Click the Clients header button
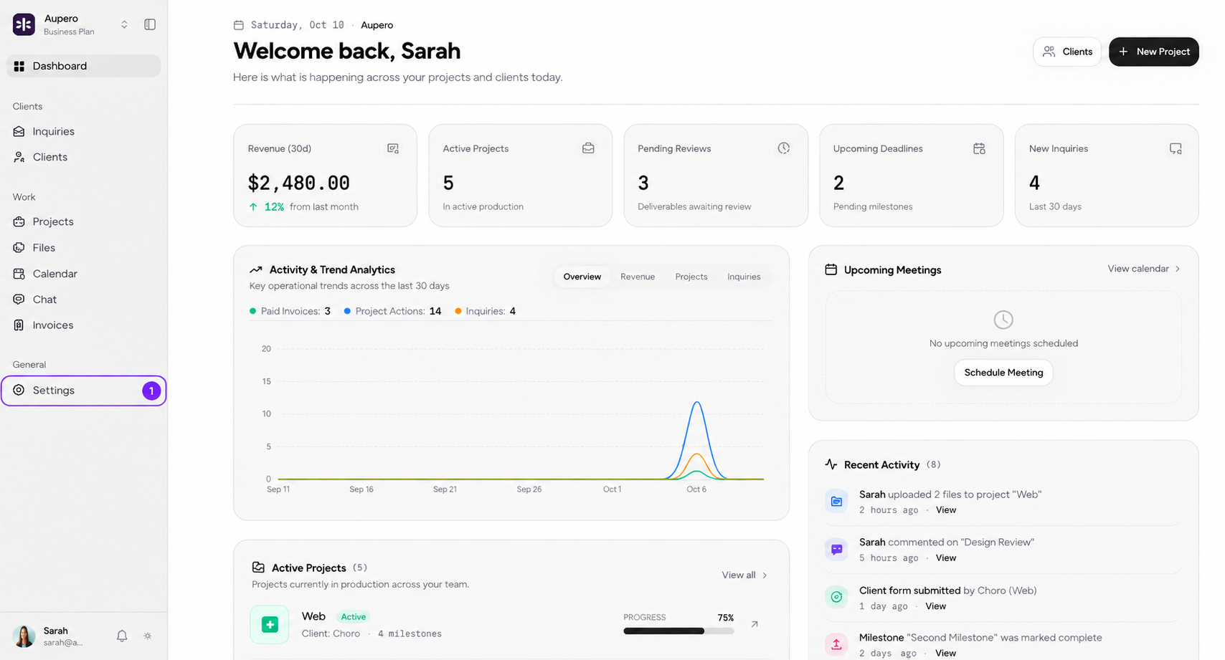1225x660 pixels. click(1067, 52)
